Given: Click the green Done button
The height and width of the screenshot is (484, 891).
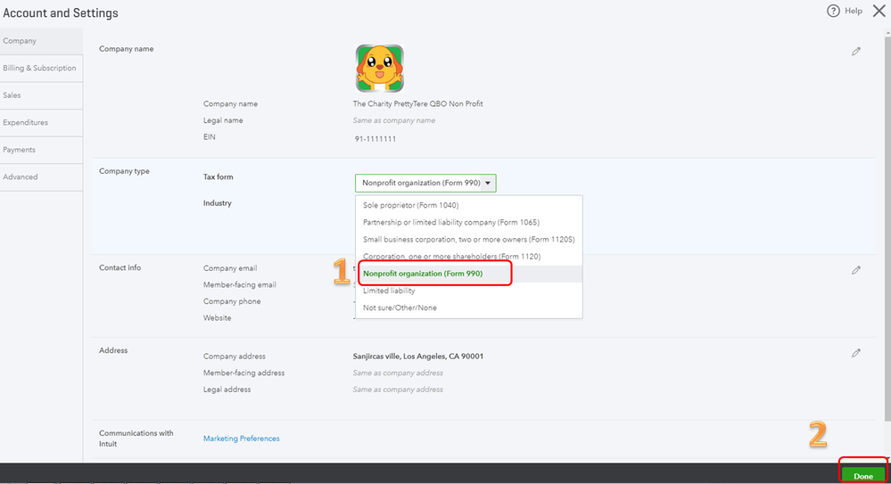Looking at the screenshot, I should 862,475.
